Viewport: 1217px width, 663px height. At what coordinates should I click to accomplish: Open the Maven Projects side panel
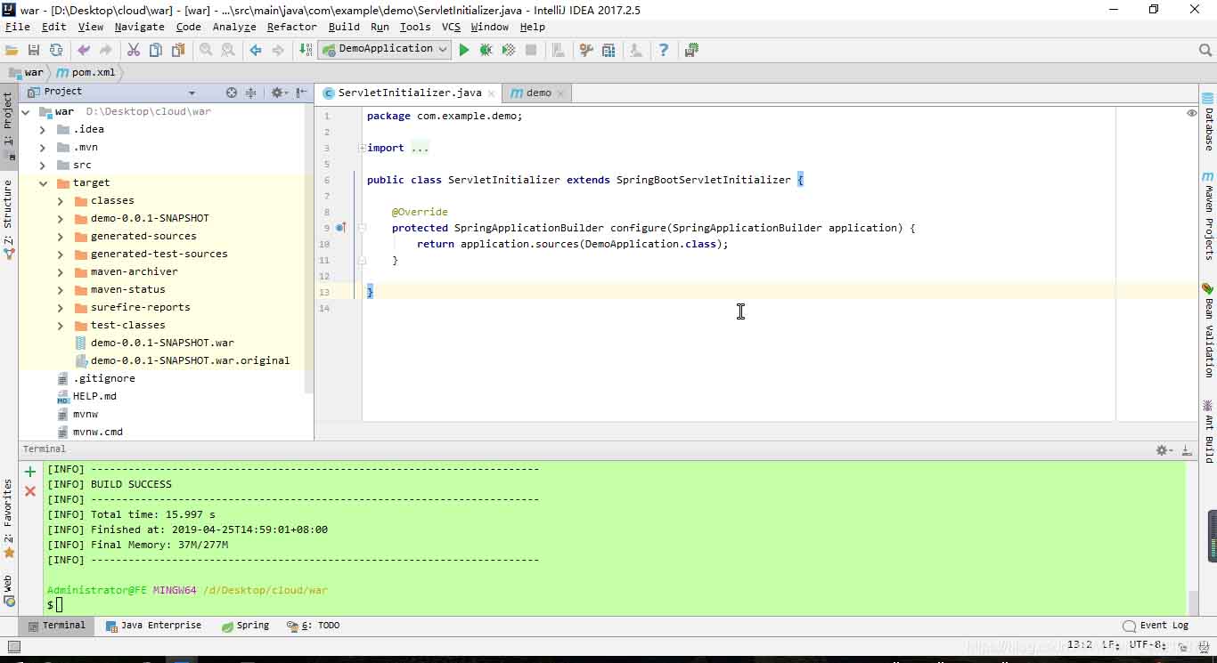[x=1208, y=216]
